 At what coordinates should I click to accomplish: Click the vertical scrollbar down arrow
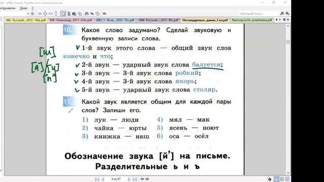pyautogui.click(x=288, y=173)
